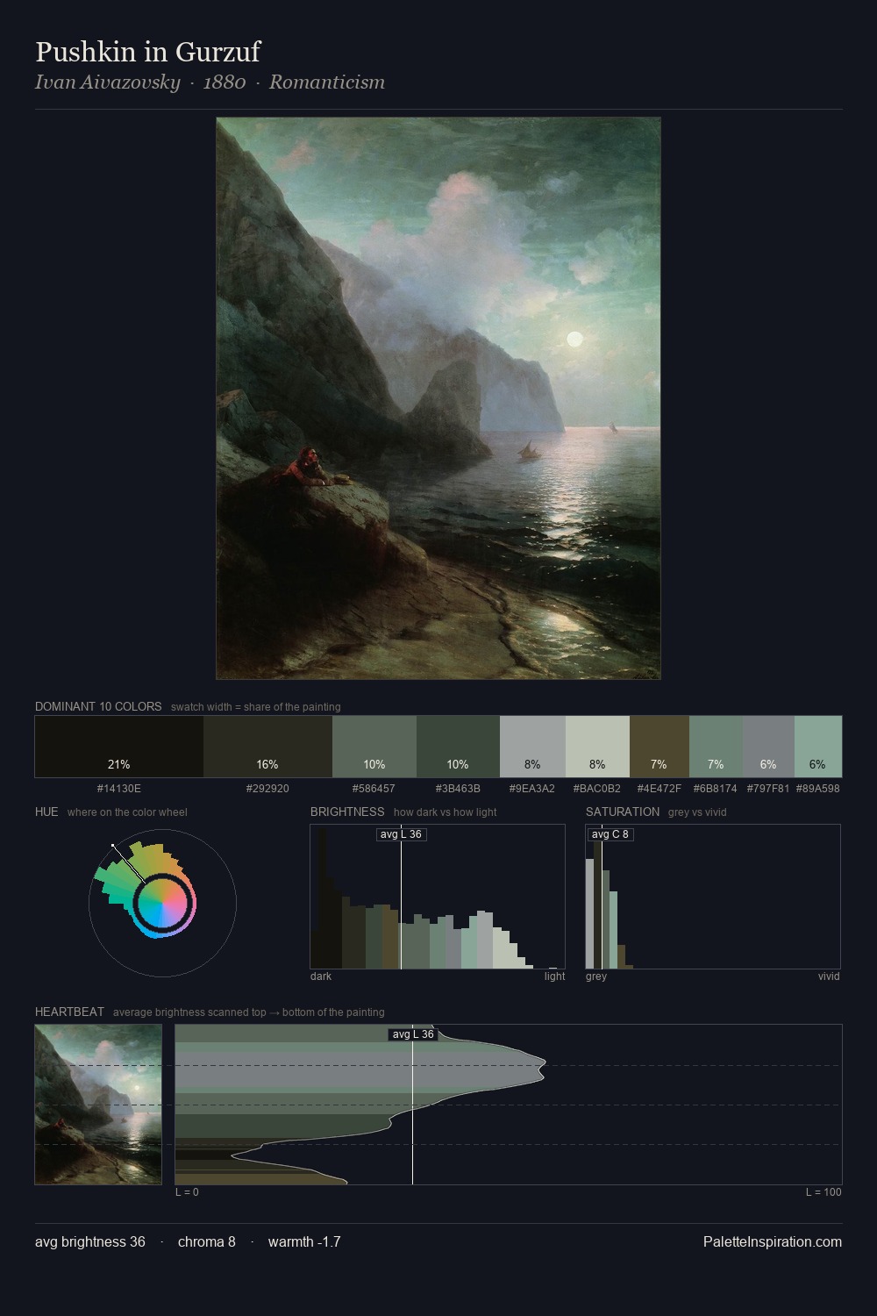Click the artist name 'Ivan Aivazovsky'
Screen dimensions: 877x1316
107,82
